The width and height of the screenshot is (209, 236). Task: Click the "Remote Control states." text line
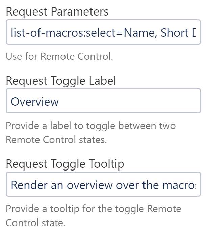point(56,139)
